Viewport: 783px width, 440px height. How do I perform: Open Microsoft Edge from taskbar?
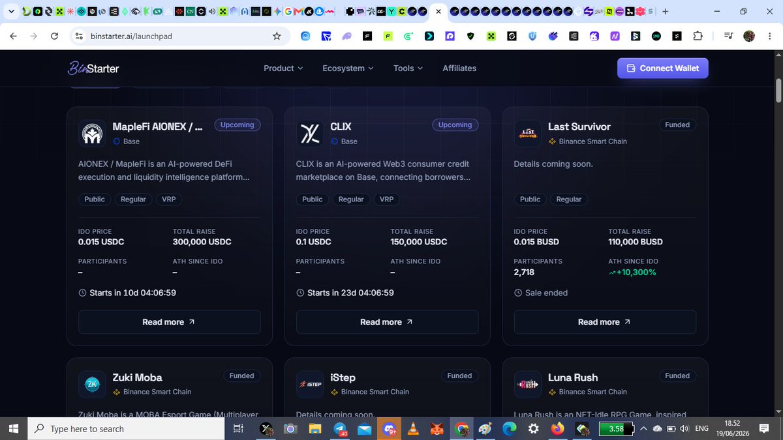pos(509,429)
